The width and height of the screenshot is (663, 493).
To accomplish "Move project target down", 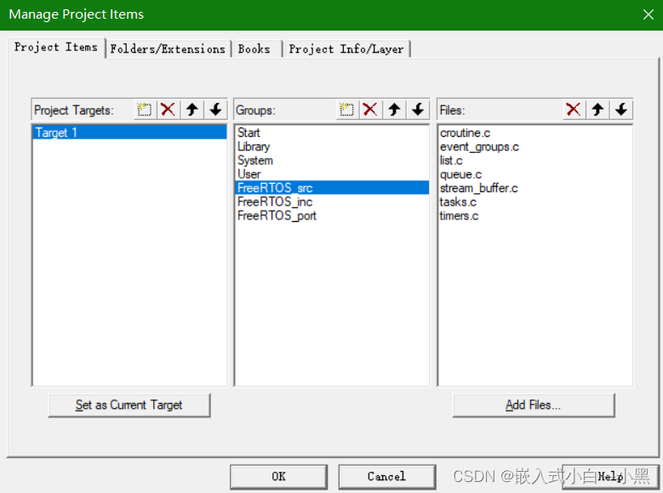I will click(215, 110).
